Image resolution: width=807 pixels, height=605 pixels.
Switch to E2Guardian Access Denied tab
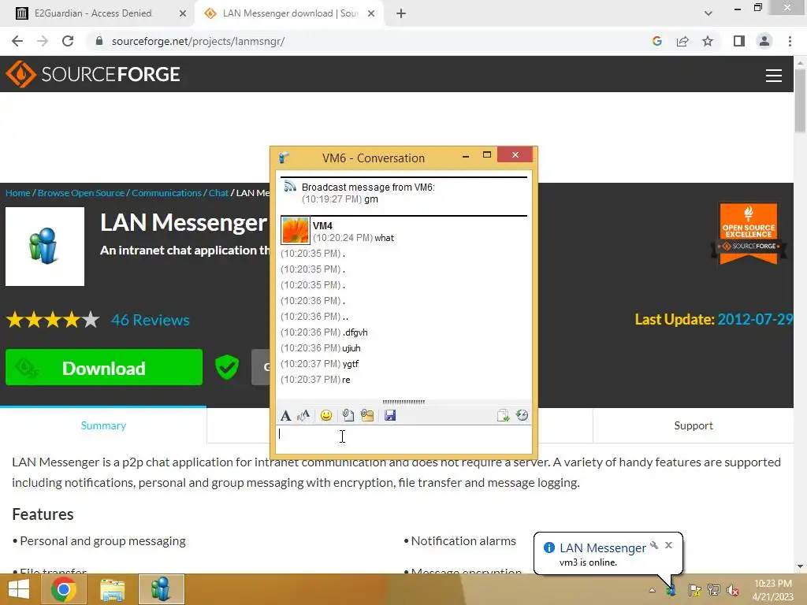93,13
